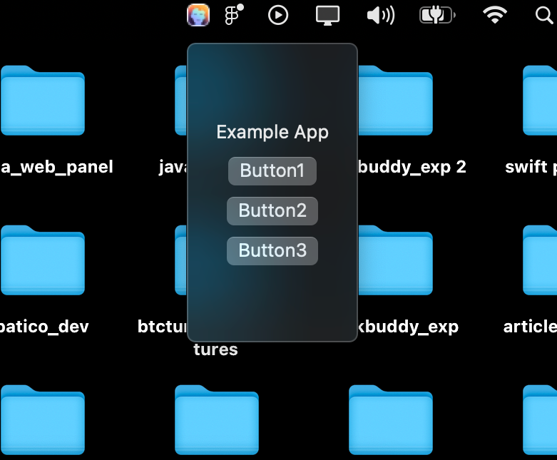Screen dimensions: 557x460
Task: Select the swift folder icon at right edge
Action: coord(540,101)
